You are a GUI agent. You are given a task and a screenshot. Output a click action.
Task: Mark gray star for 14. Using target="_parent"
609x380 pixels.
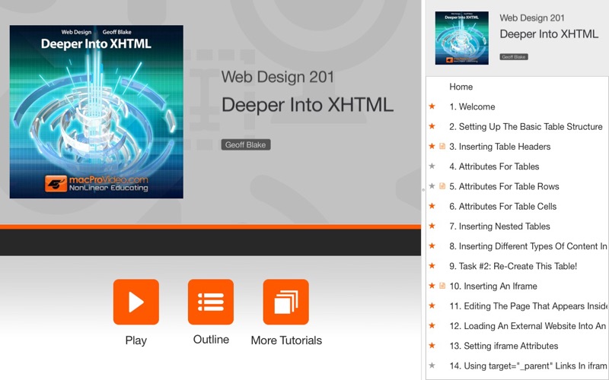tap(432, 366)
